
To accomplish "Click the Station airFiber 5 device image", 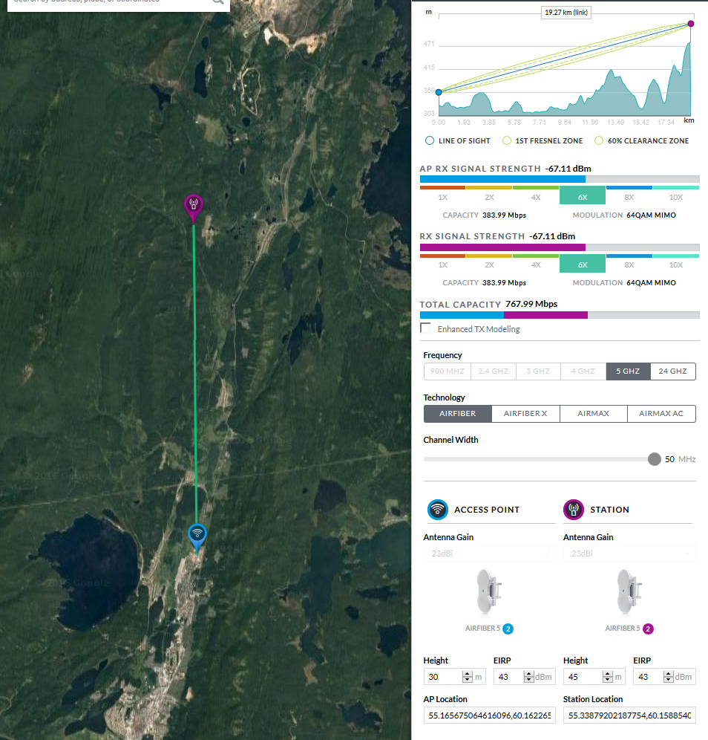I will [x=629, y=591].
